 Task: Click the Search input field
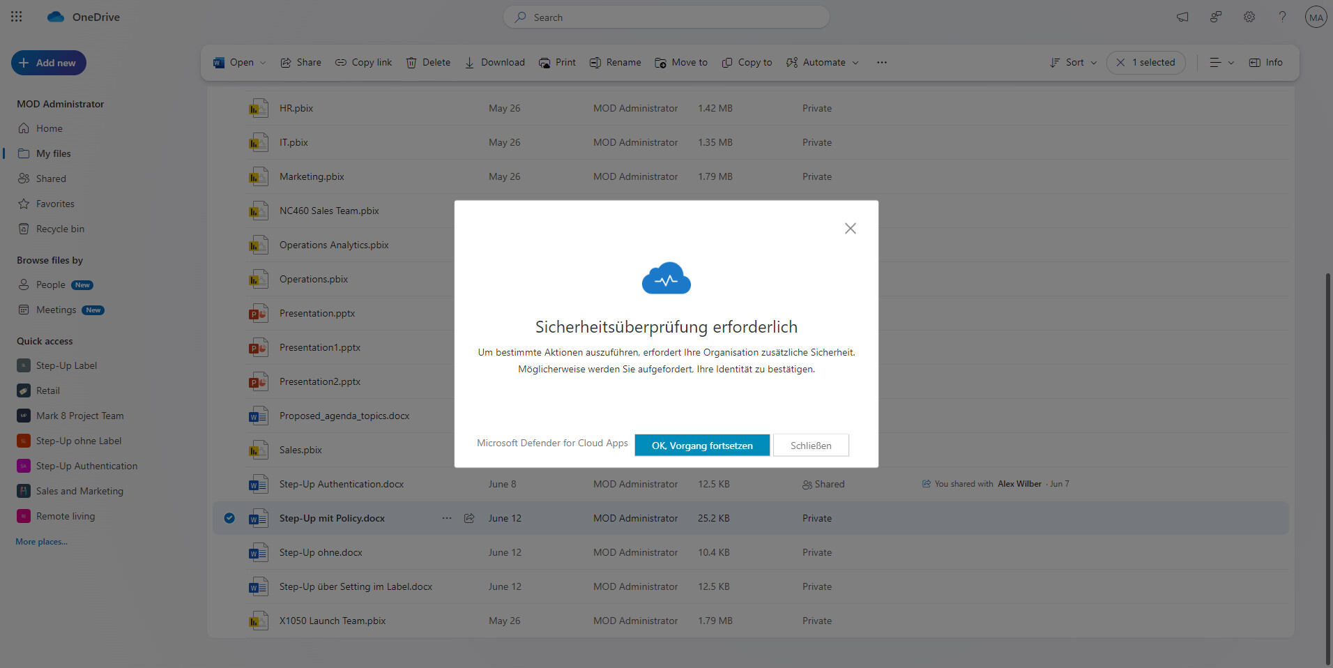pyautogui.click(x=666, y=17)
